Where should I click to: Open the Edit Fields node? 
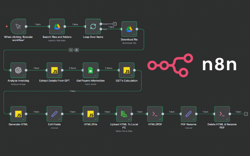pyautogui.click(x=54, y=113)
